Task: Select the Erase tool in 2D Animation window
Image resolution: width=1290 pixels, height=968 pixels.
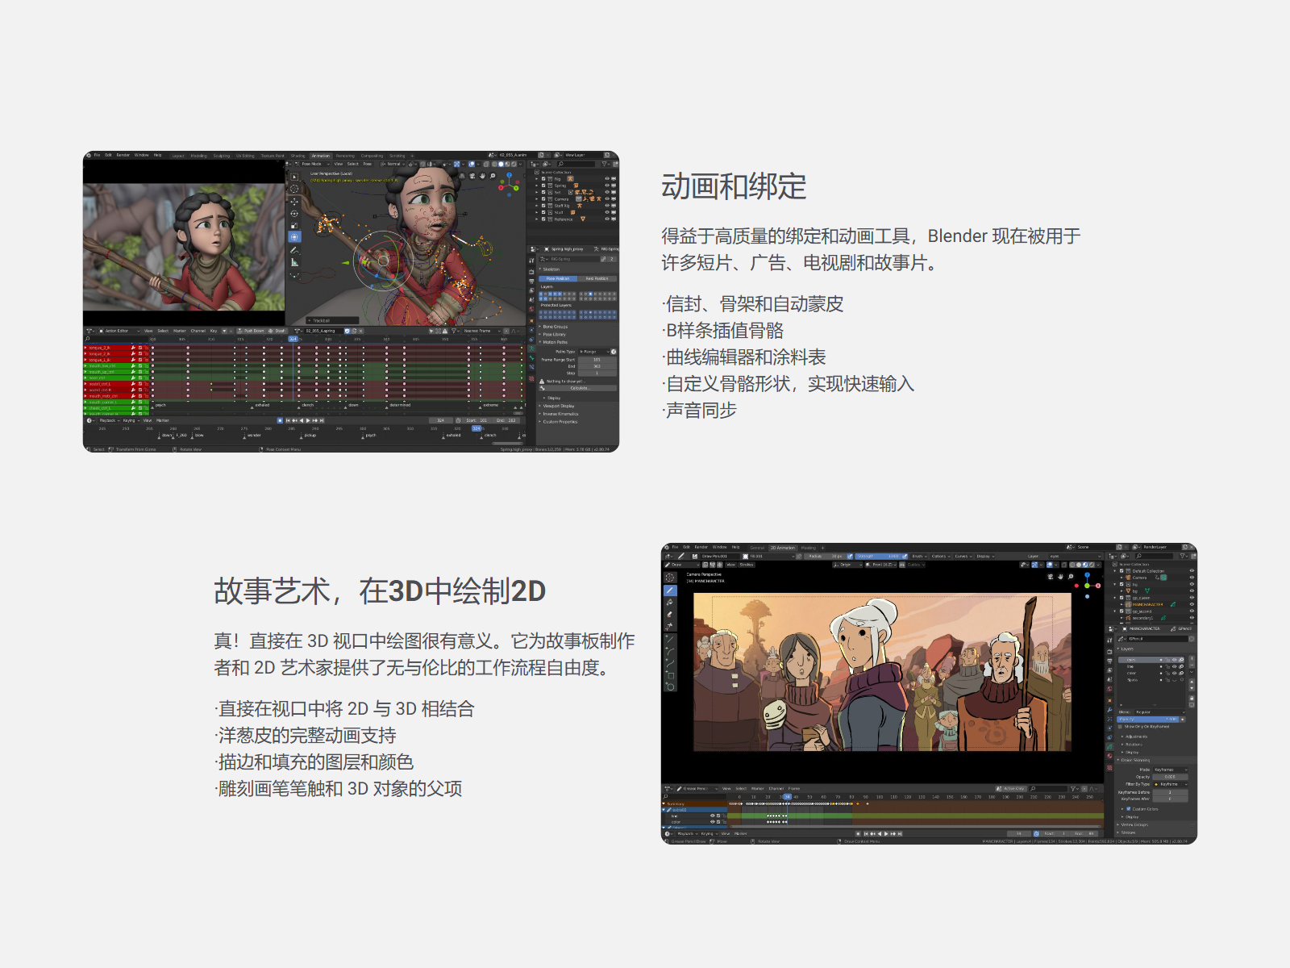Action: click(x=670, y=614)
